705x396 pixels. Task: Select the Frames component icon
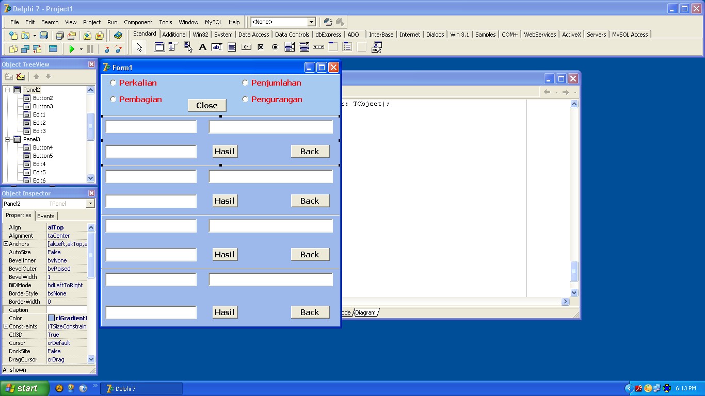159,47
